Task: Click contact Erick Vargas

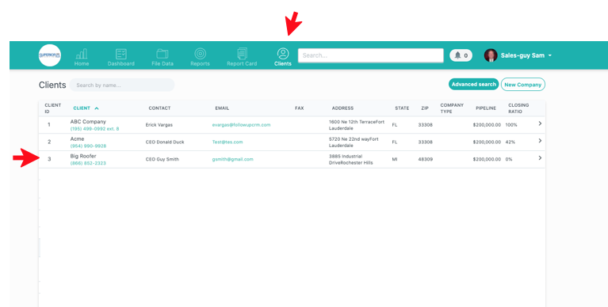Action: [159, 125]
